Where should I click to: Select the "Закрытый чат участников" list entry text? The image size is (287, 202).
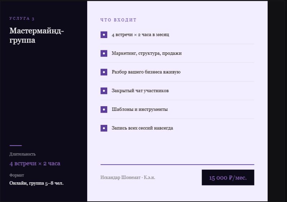click(x=140, y=91)
